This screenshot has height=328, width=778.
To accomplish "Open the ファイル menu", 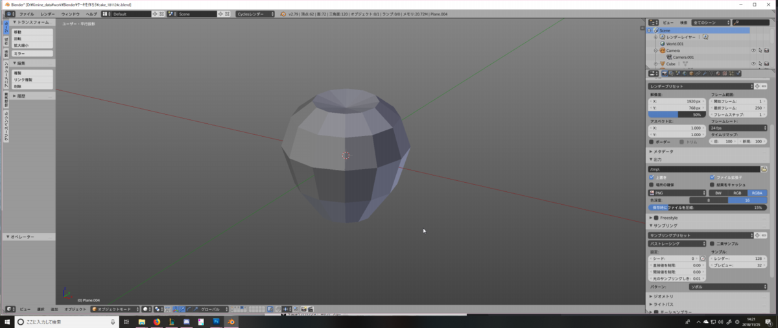I will click(x=27, y=14).
